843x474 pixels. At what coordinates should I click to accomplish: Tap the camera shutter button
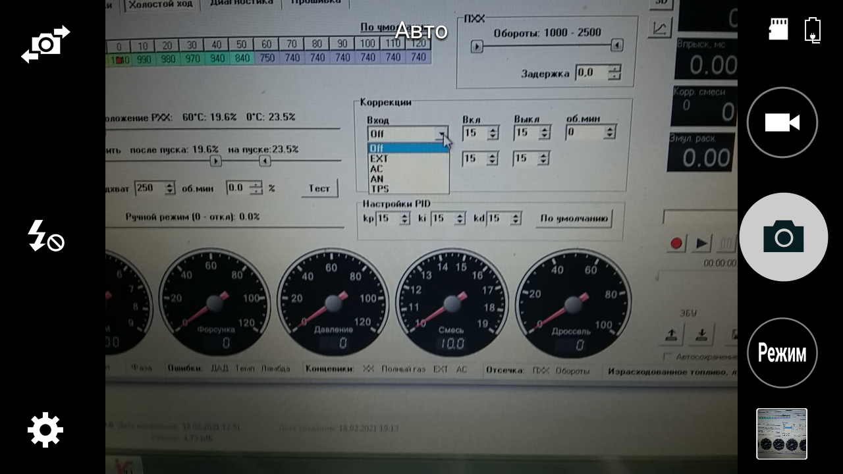click(784, 237)
